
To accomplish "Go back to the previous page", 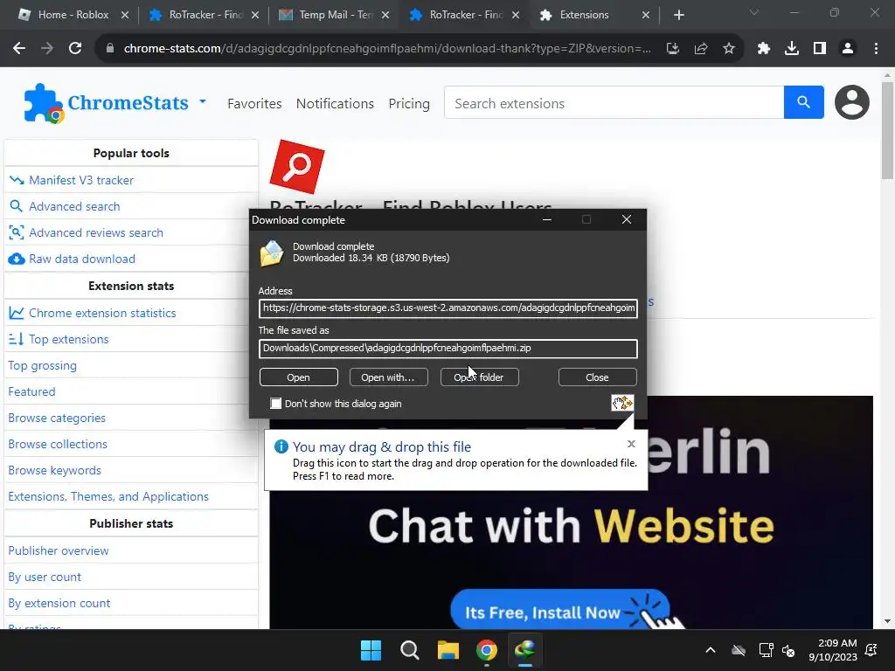I will tap(19, 49).
